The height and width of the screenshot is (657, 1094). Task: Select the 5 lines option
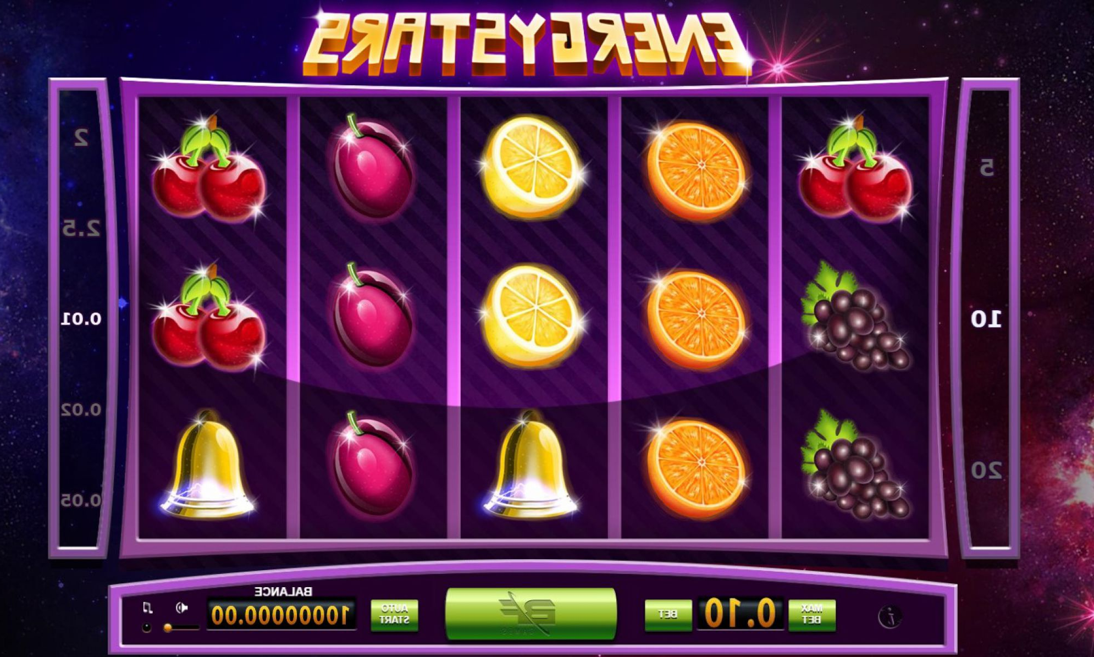pos(986,167)
